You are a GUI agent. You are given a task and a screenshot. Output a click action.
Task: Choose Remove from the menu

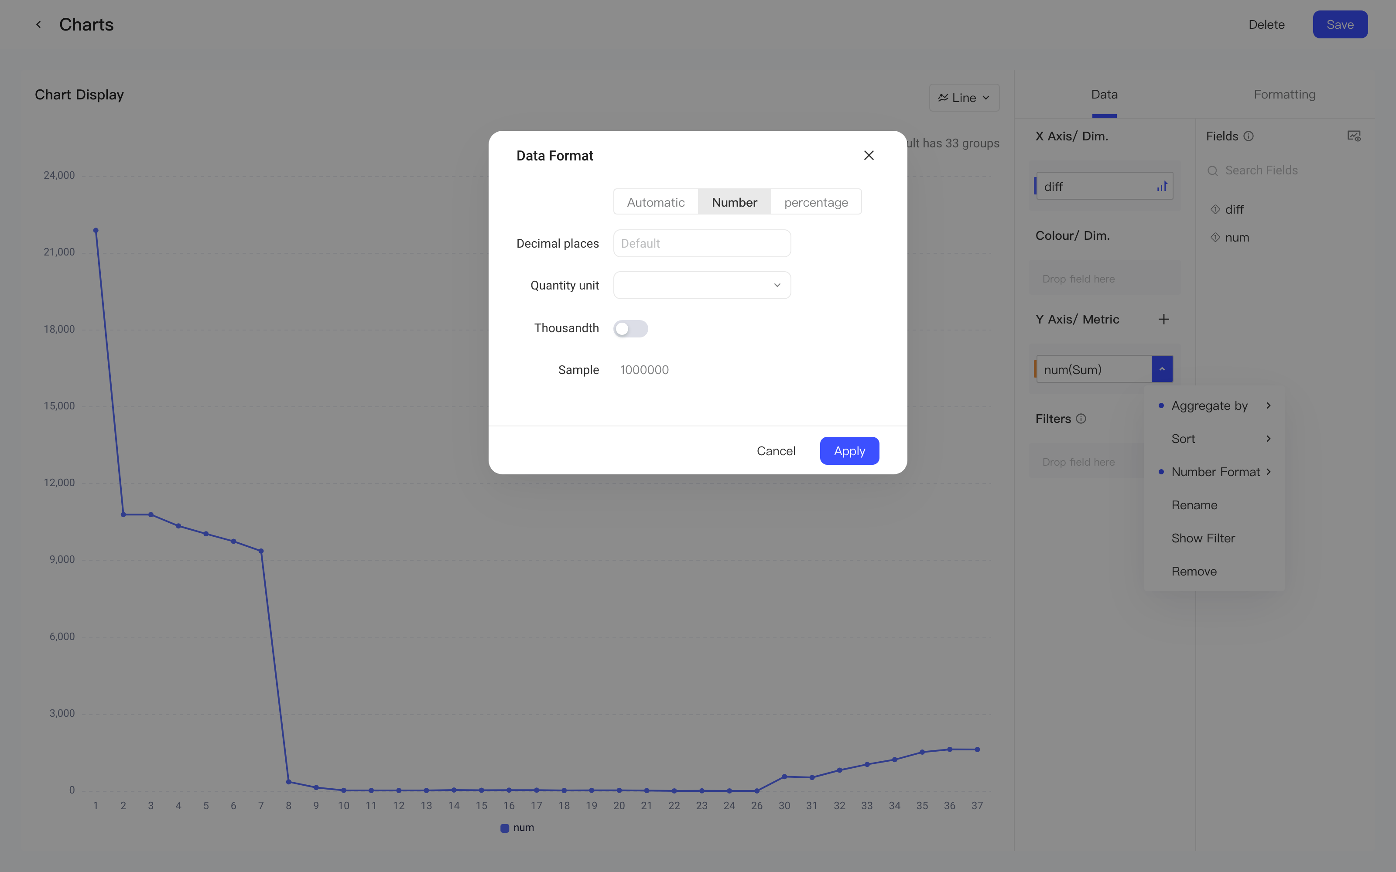pos(1214,572)
